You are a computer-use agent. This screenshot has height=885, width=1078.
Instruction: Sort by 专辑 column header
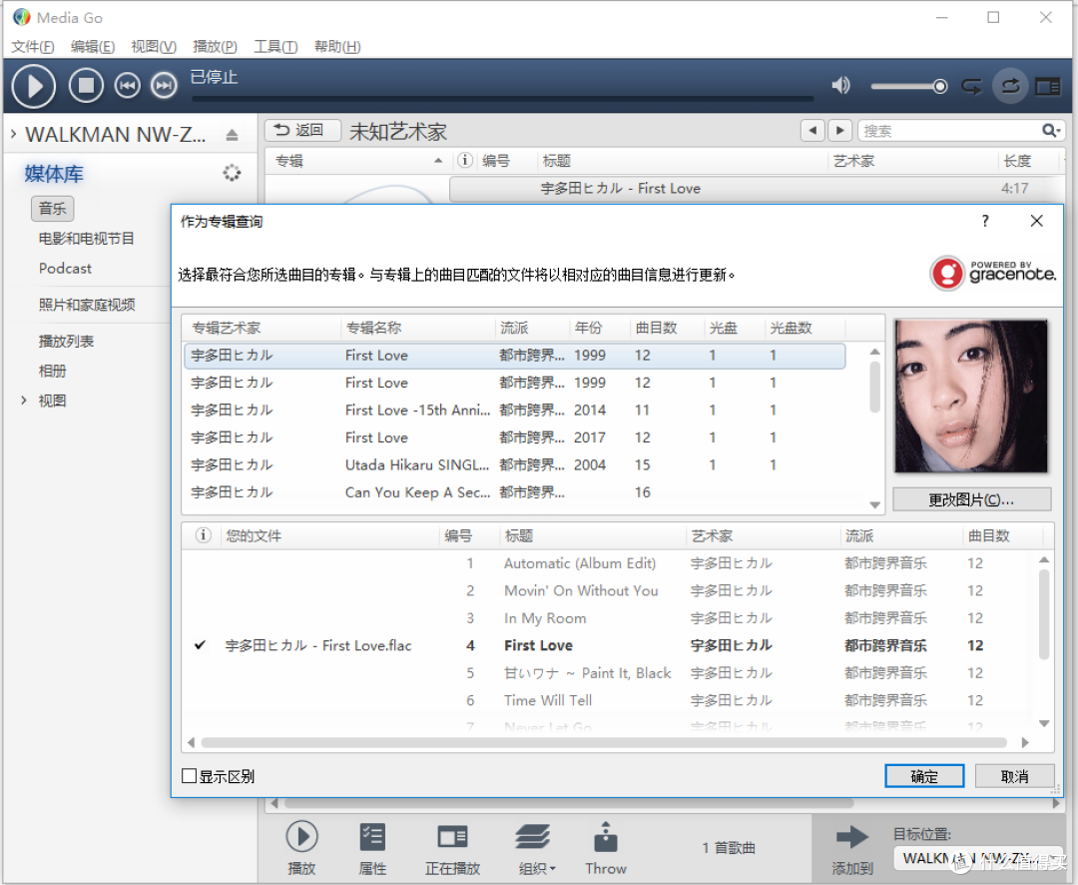(x=358, y=161)
